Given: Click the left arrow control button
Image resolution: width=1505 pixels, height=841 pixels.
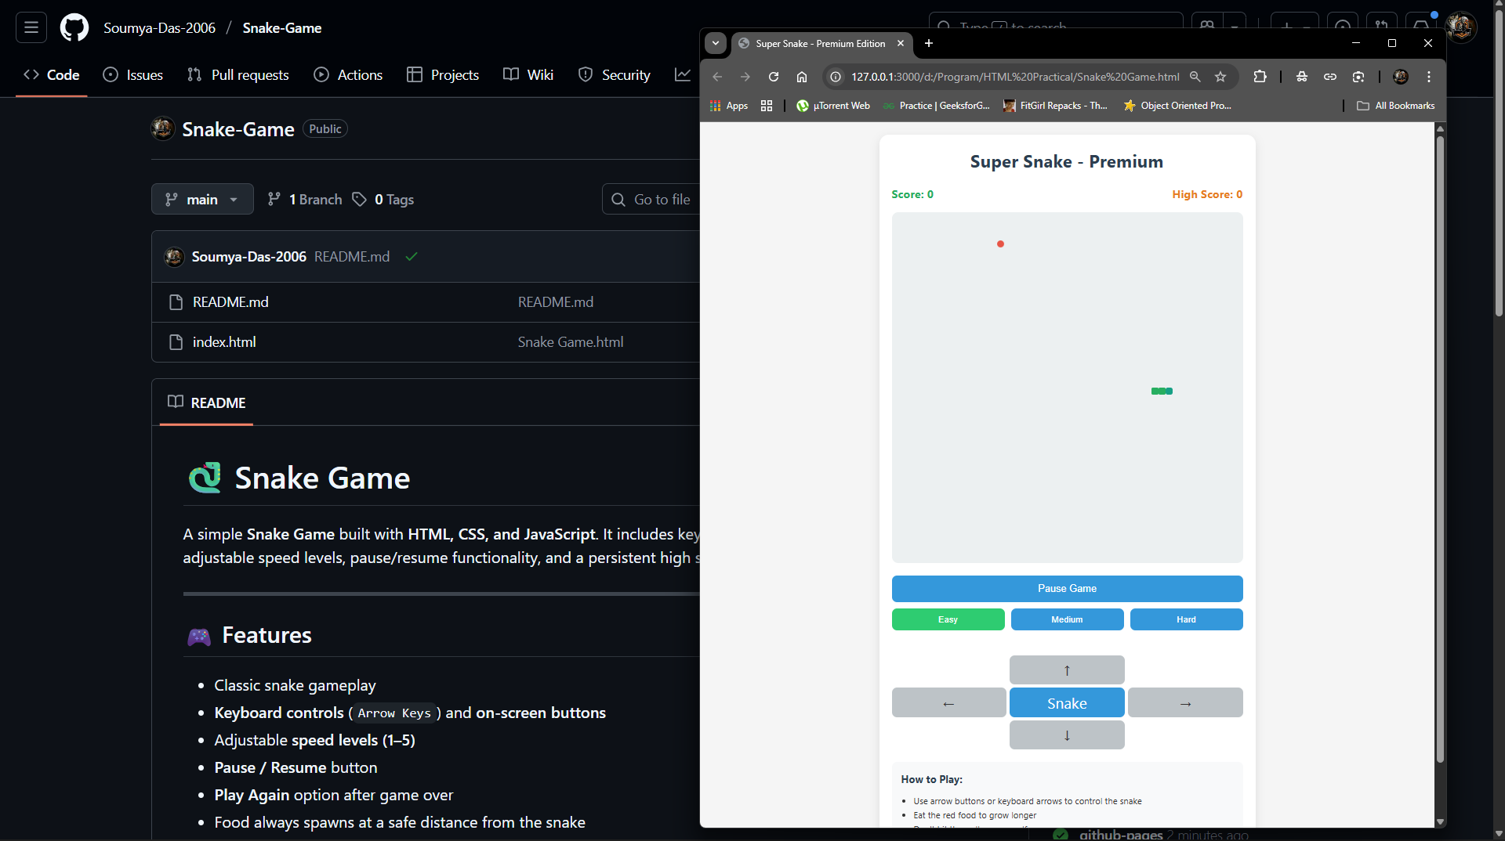Looking at the screenshot, I should pyautogui.click(x=948, y=702).
